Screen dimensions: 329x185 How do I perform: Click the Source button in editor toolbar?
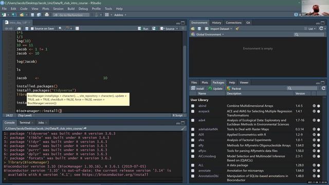[168, 29]
